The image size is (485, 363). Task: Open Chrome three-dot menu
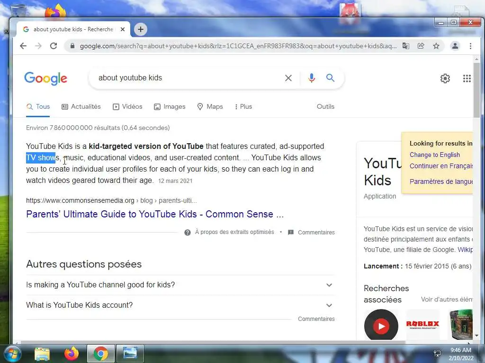[x=470, y=46]
